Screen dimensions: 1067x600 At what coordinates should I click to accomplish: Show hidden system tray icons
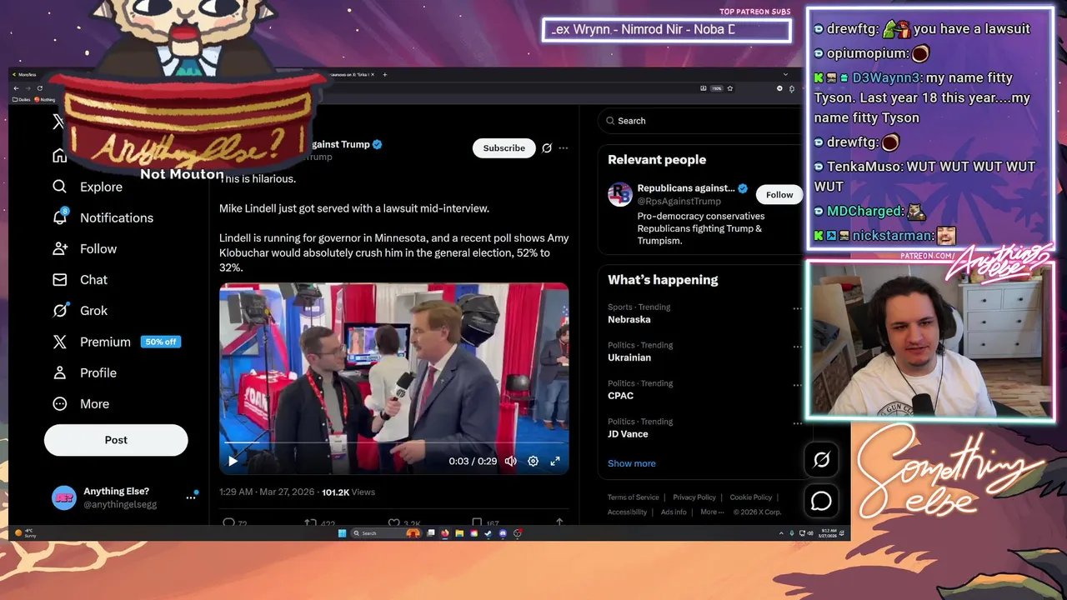pos(781,533)
